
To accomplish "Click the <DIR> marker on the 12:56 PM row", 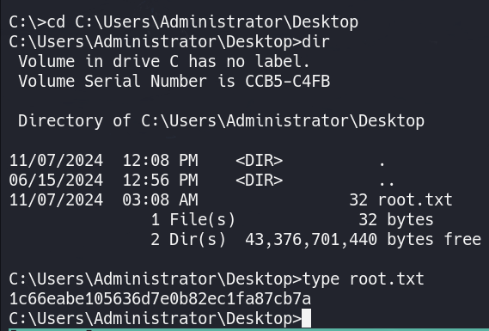I will (260, 180).
